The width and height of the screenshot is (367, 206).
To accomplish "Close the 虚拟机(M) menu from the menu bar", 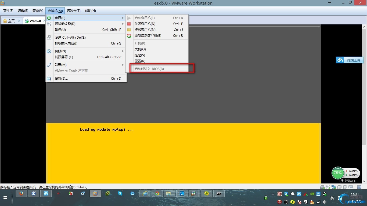I will pyautogui.click(x=55, y=11).
